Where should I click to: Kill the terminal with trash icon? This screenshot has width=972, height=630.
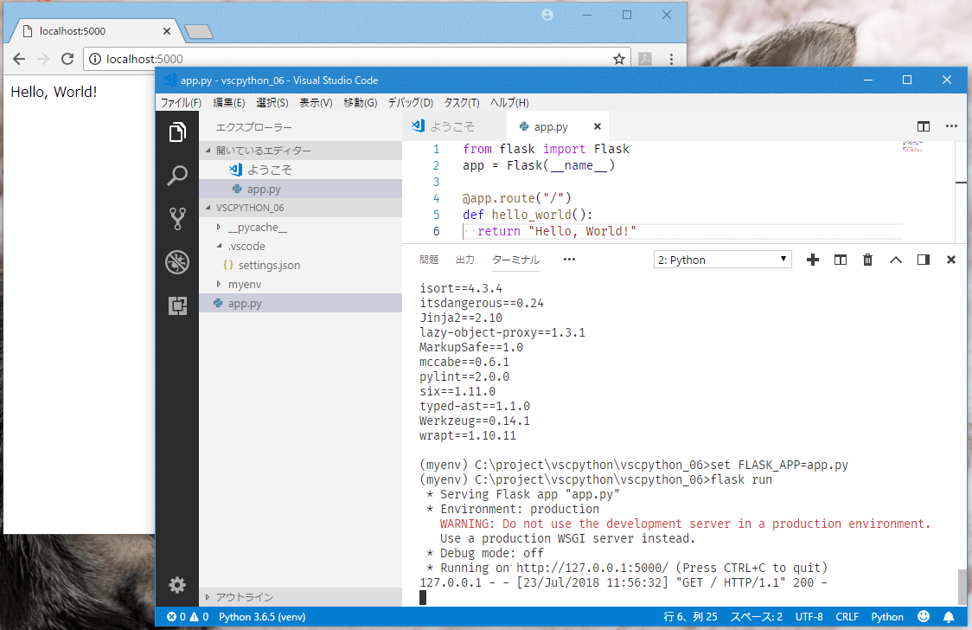868,260
